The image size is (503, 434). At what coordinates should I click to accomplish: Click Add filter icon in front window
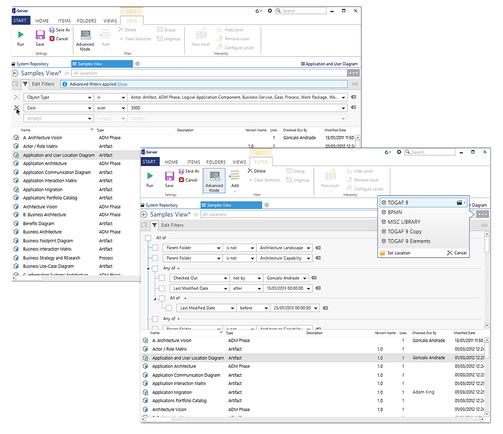pyautogui.click(x=235, y=175)
